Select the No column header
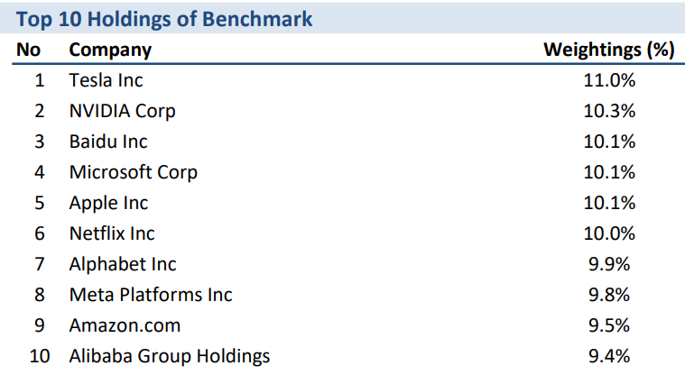This screenshot has height=384, width=685. pos(28,50)
